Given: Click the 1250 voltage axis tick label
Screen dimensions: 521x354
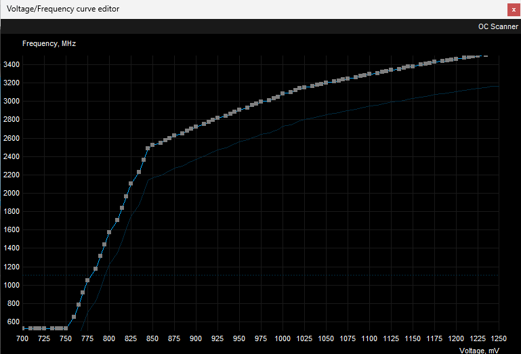Looking at the screenshot, I should [x=499, y=338].
